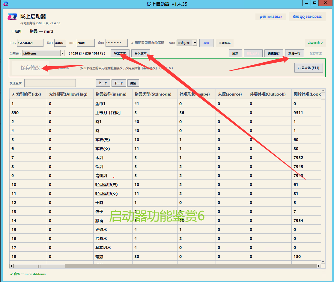The height and width of the screenshot is (282, 334).
Task: Select the 青铜剑 item name cell
Action: pos(113,176)
